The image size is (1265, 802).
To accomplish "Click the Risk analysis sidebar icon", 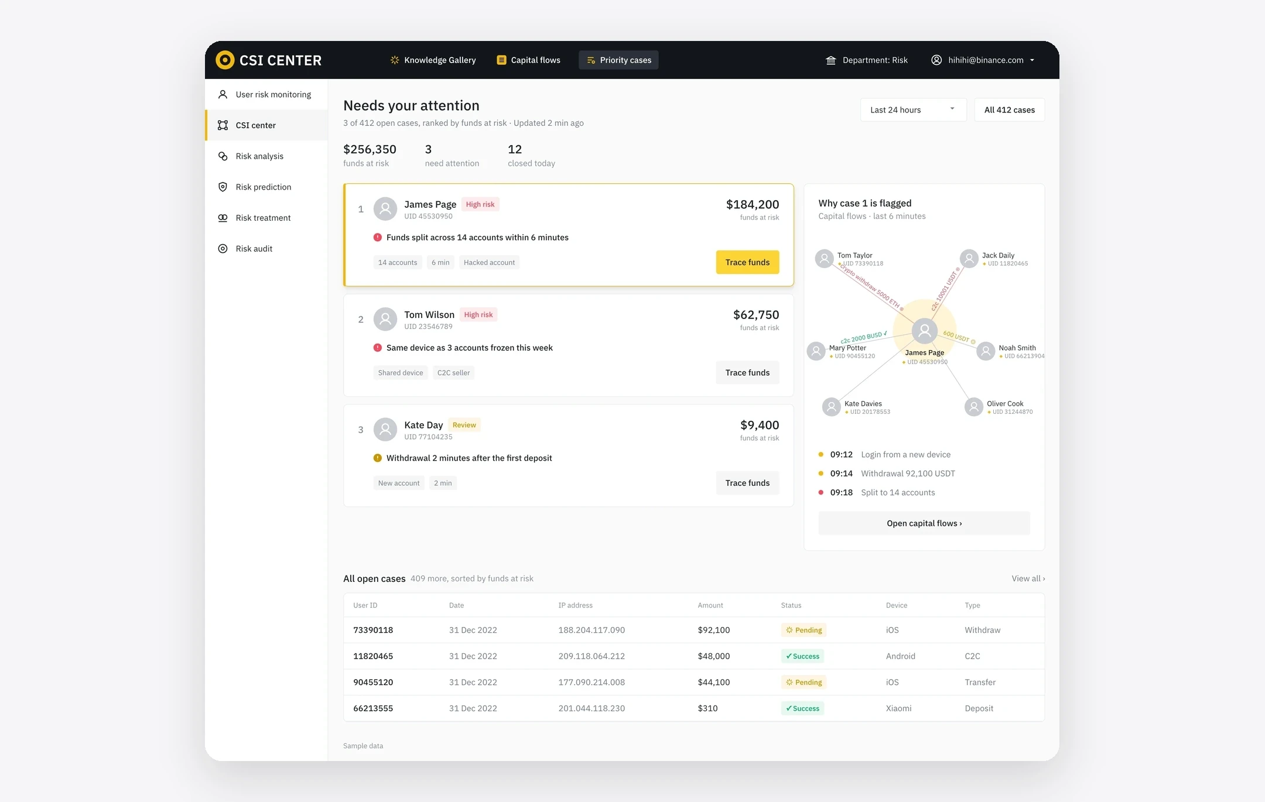I will click(223, 156).
